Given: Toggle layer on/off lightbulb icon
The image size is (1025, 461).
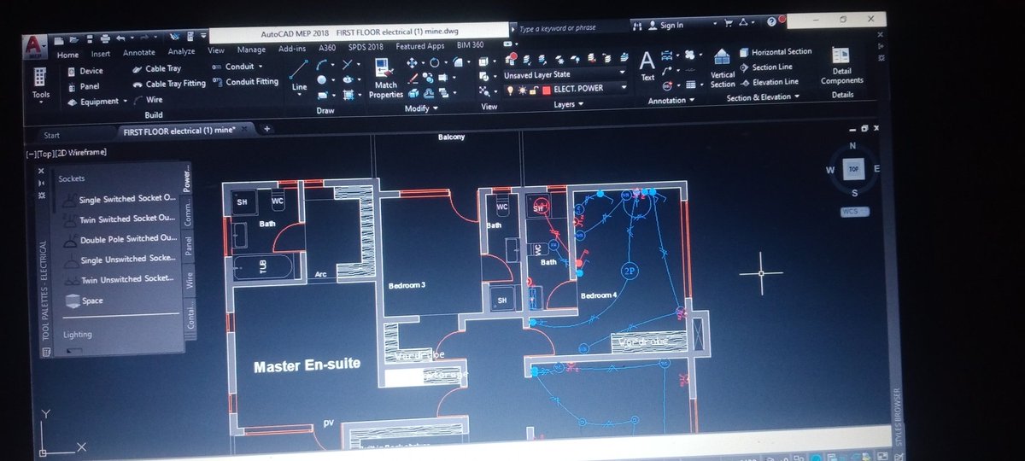Looking at the screenshot, I should pyautogui.click(x=510, y=90).
